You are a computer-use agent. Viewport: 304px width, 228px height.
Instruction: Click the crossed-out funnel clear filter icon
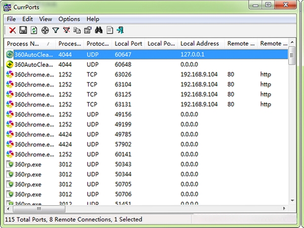point(66,30)
